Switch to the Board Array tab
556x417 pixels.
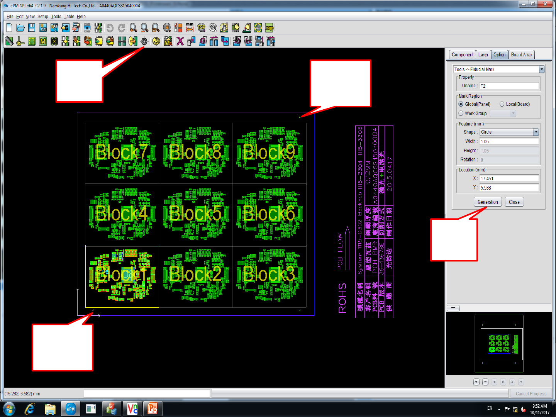(522, 55)
